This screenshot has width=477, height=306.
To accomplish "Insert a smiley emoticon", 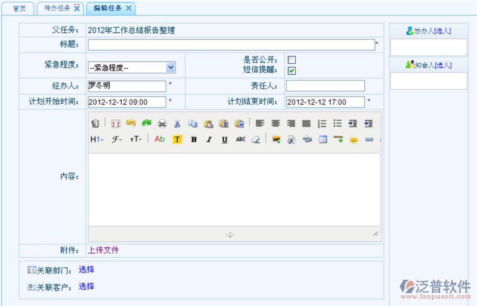I will [354, 140].
